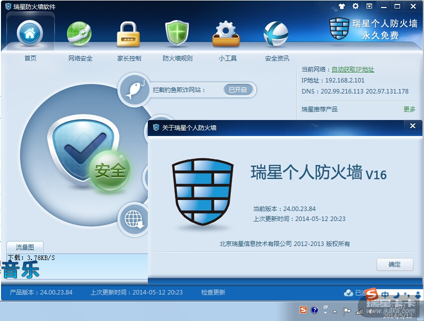Click IP地址 192.168.2.101 text

pos(333,80)
